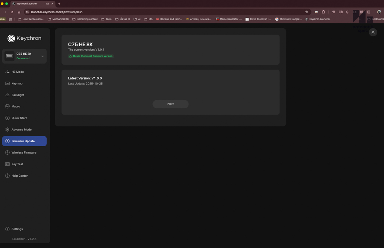Image resolution: width=384 pixels, height=248 pixels.
Task: Click the Help Center question icon
Action: coord(7,176)
